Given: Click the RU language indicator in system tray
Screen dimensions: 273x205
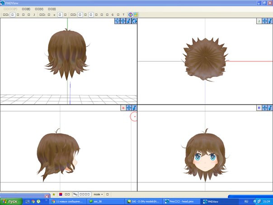Looking at the screenshot, I should pyautogui.click(x=246, y=201).
